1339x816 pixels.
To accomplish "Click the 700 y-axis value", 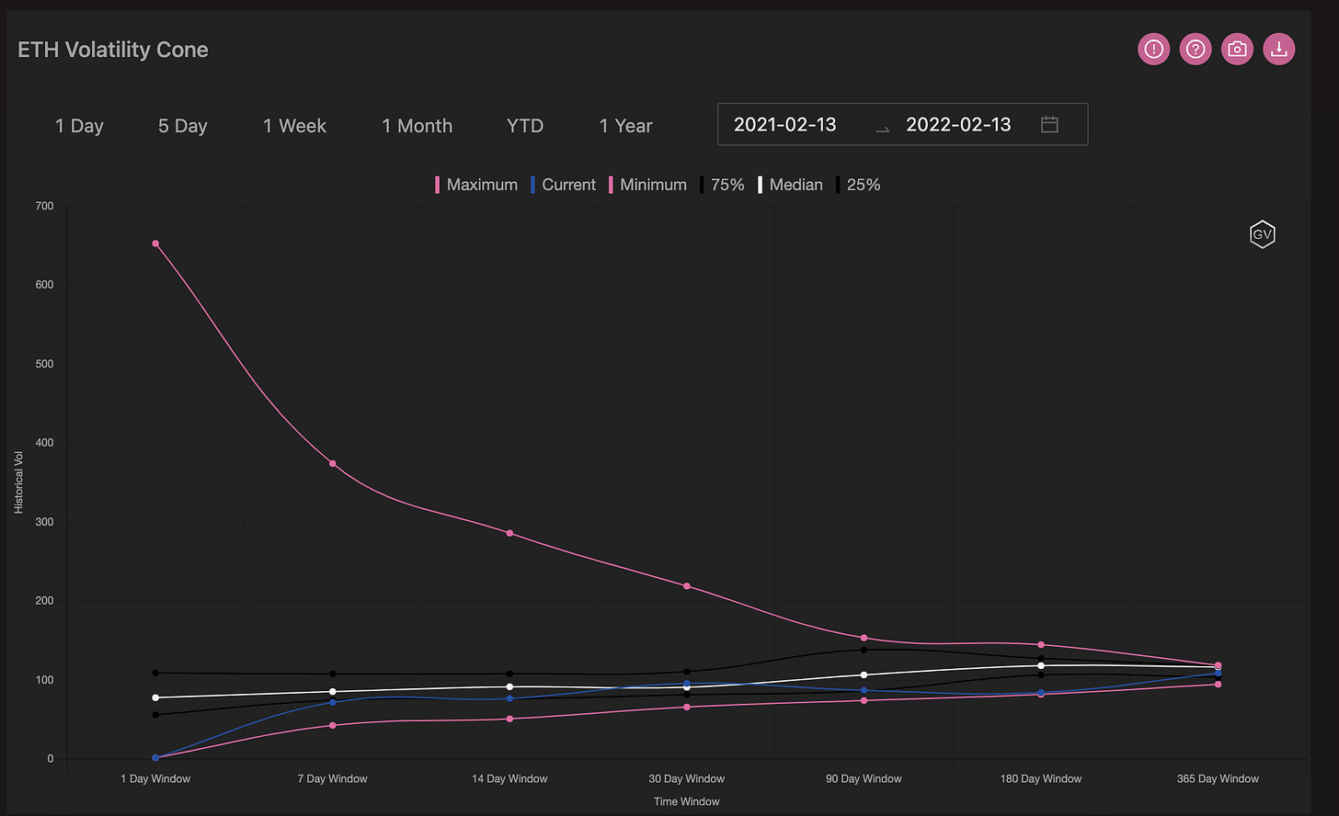I will tap(44, 206).
